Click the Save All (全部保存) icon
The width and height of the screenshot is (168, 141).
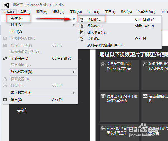coord(5,58)
